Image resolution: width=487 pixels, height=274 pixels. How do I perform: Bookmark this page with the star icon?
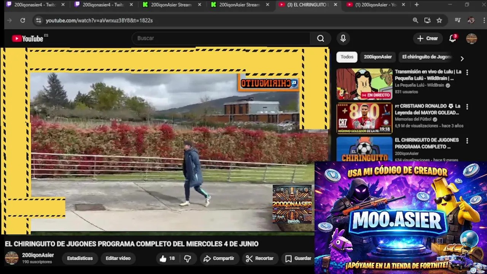(x=439, y=21)
